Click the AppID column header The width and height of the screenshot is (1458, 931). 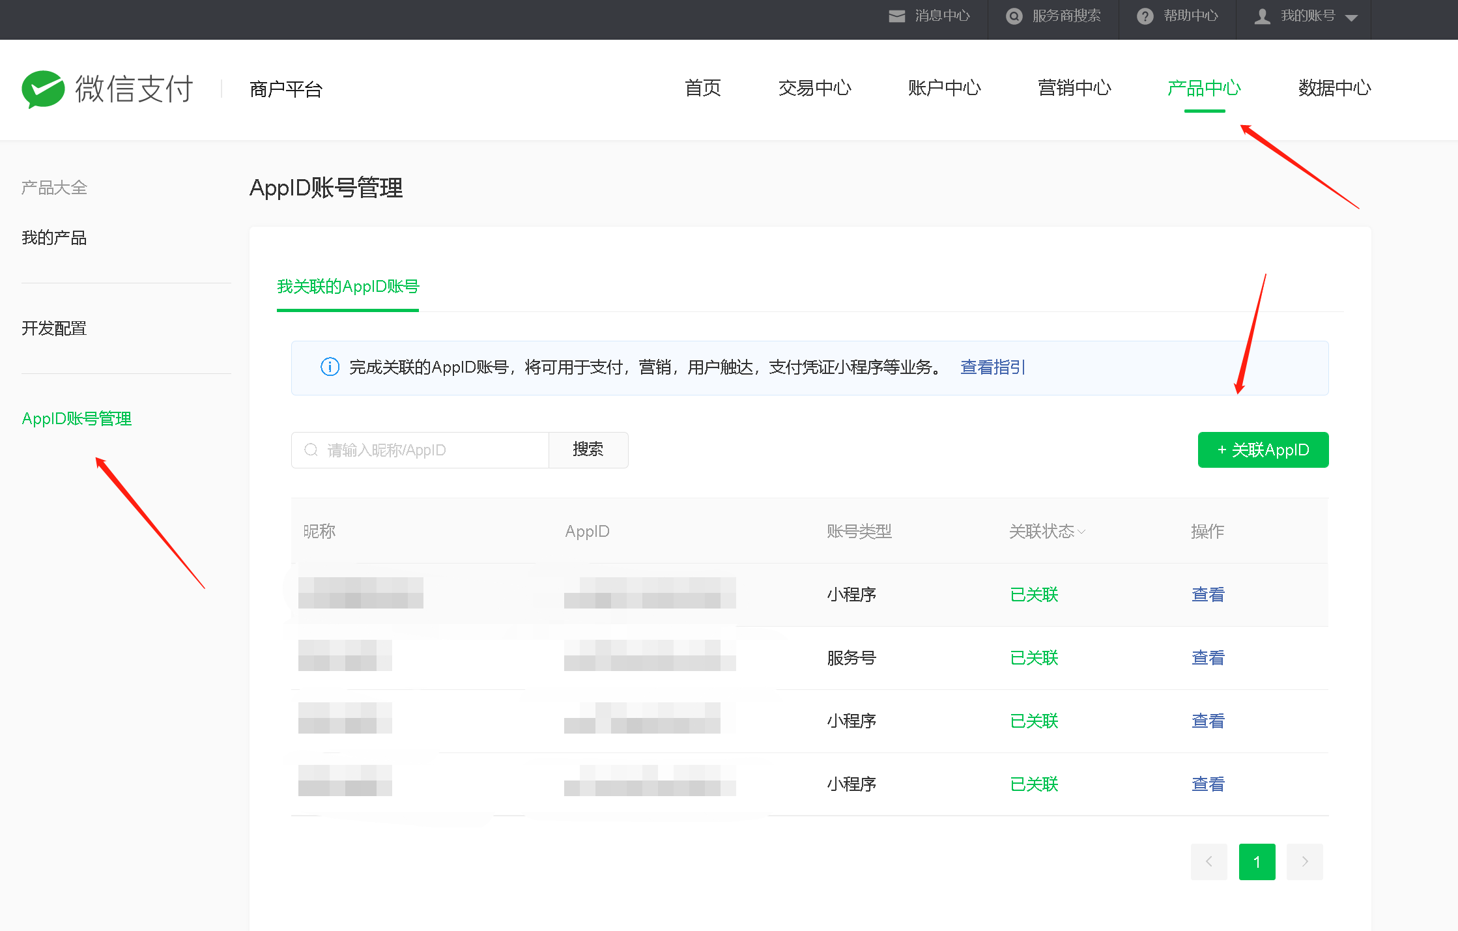[x=587, y=532]
